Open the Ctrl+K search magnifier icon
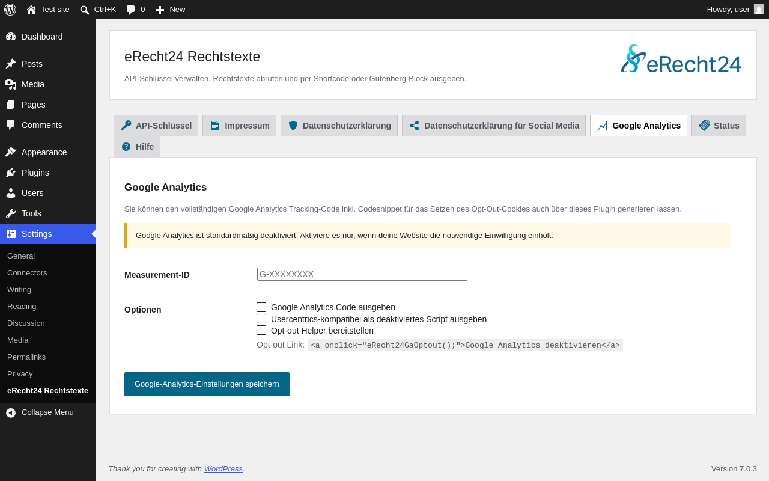The image size is (769, 481). 85,10
